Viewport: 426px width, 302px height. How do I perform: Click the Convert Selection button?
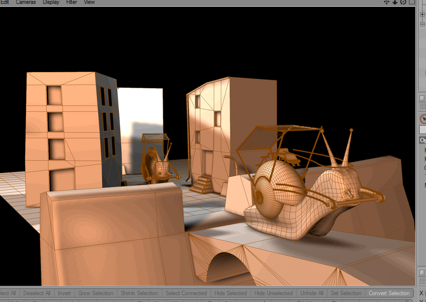(x=389, y=293)
